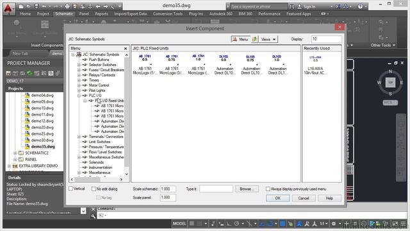Click the Display count field

coord(326,39)
